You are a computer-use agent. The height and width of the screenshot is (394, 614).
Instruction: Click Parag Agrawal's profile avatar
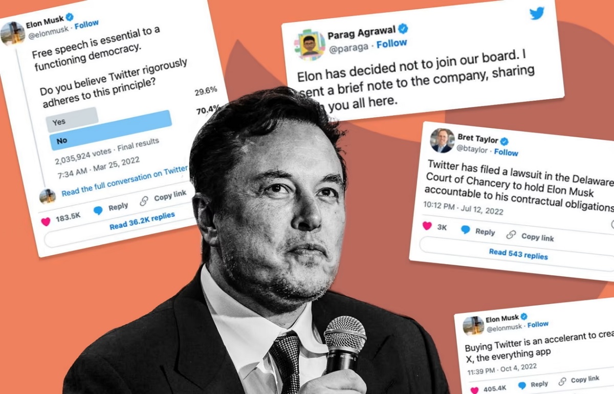311,46
